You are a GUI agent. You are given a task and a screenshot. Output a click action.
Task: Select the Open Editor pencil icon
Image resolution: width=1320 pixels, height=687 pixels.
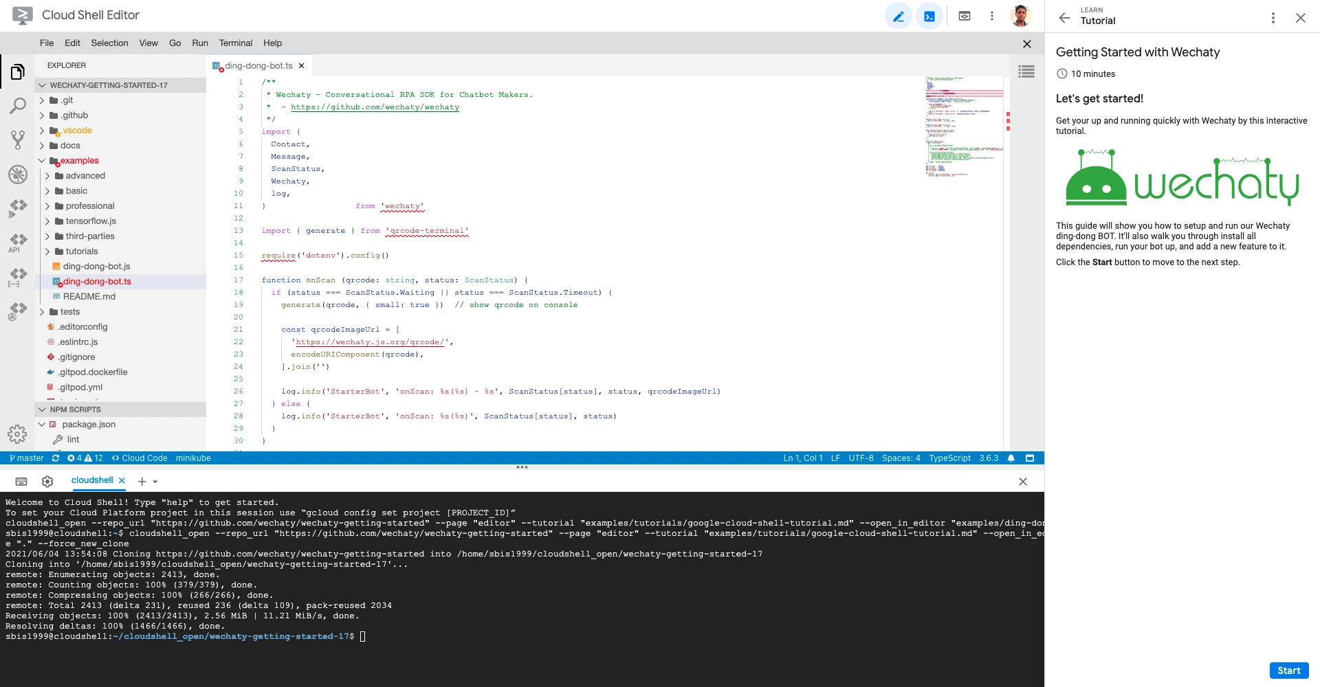(x=899, y=16)
